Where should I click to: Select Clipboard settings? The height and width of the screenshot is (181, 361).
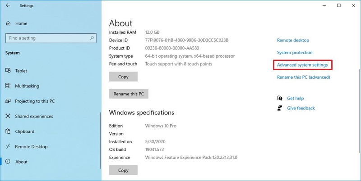pyautogui.click(x=25, y=131)
